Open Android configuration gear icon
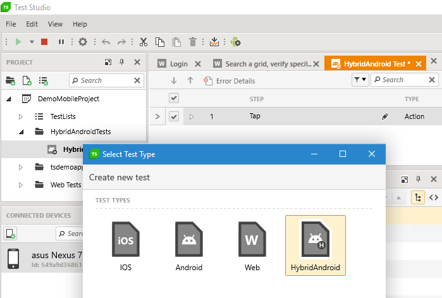442x298 pixels. 236,42
